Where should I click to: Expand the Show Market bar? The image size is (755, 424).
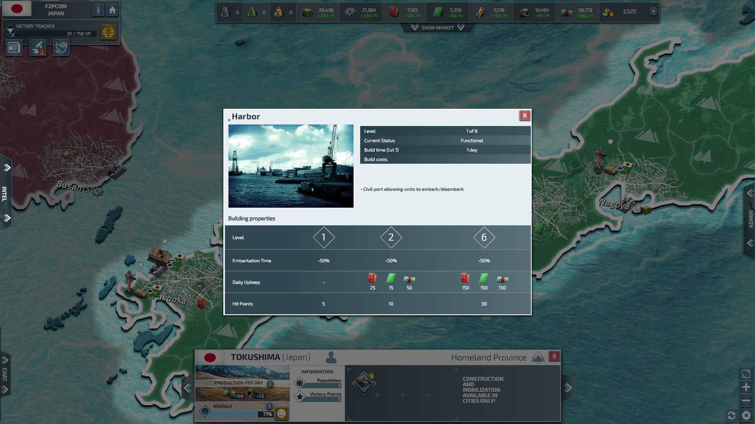(x=437, y=27)
